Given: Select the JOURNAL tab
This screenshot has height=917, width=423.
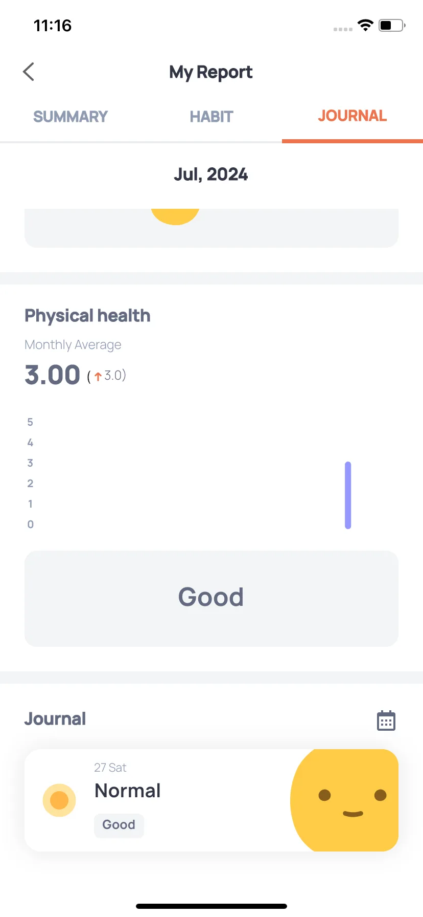Looking at the screenshot, I should pyautogui.click(x=352, y=116).
